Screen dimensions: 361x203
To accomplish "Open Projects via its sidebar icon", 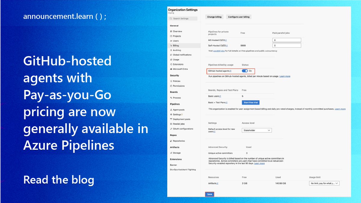I will pyautogui.click(x=171, y=36).
